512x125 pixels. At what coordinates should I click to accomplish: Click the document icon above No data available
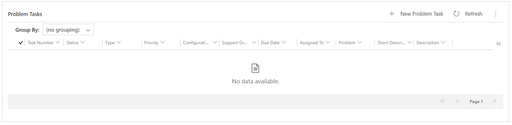coord(255,68)
